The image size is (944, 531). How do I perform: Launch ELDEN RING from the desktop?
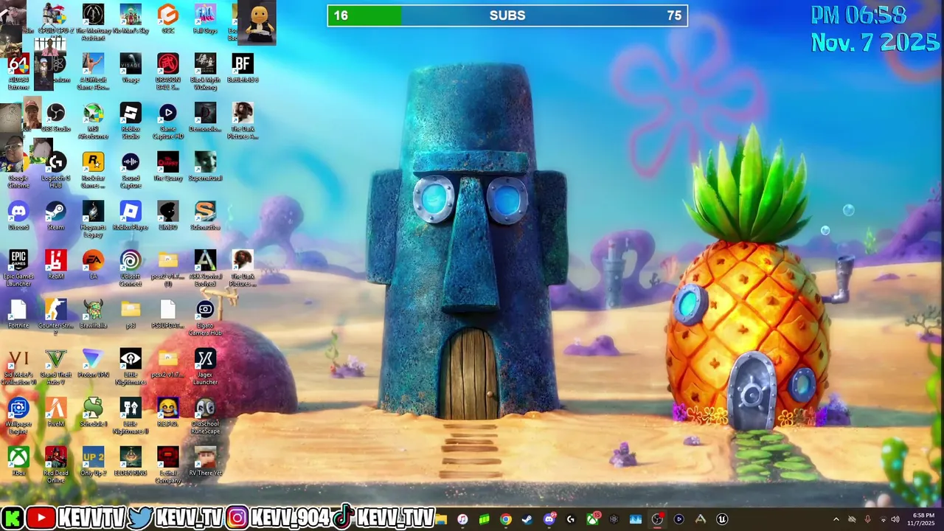(x=131, y=462)
